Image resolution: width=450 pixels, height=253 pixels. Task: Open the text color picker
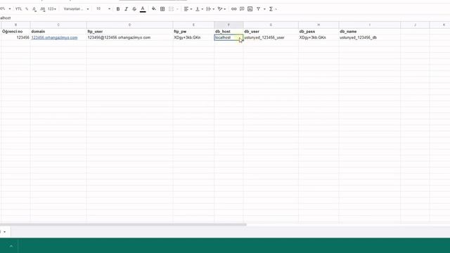pyautogui.click(x=143, y=9)
